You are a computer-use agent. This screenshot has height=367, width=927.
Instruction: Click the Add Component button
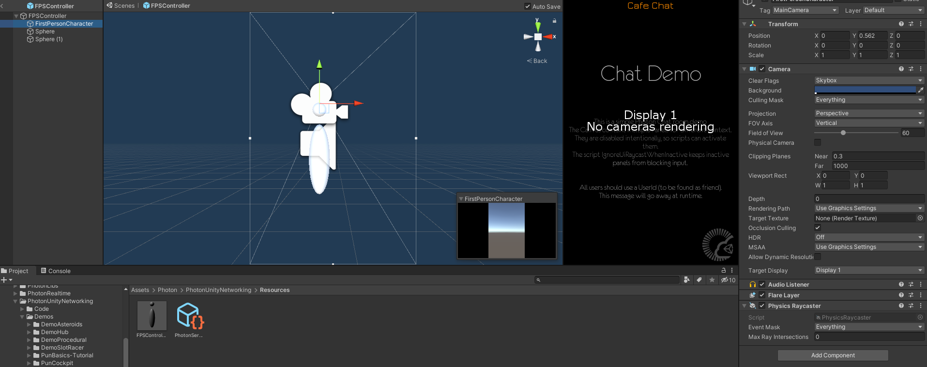[x=833, y=355]
